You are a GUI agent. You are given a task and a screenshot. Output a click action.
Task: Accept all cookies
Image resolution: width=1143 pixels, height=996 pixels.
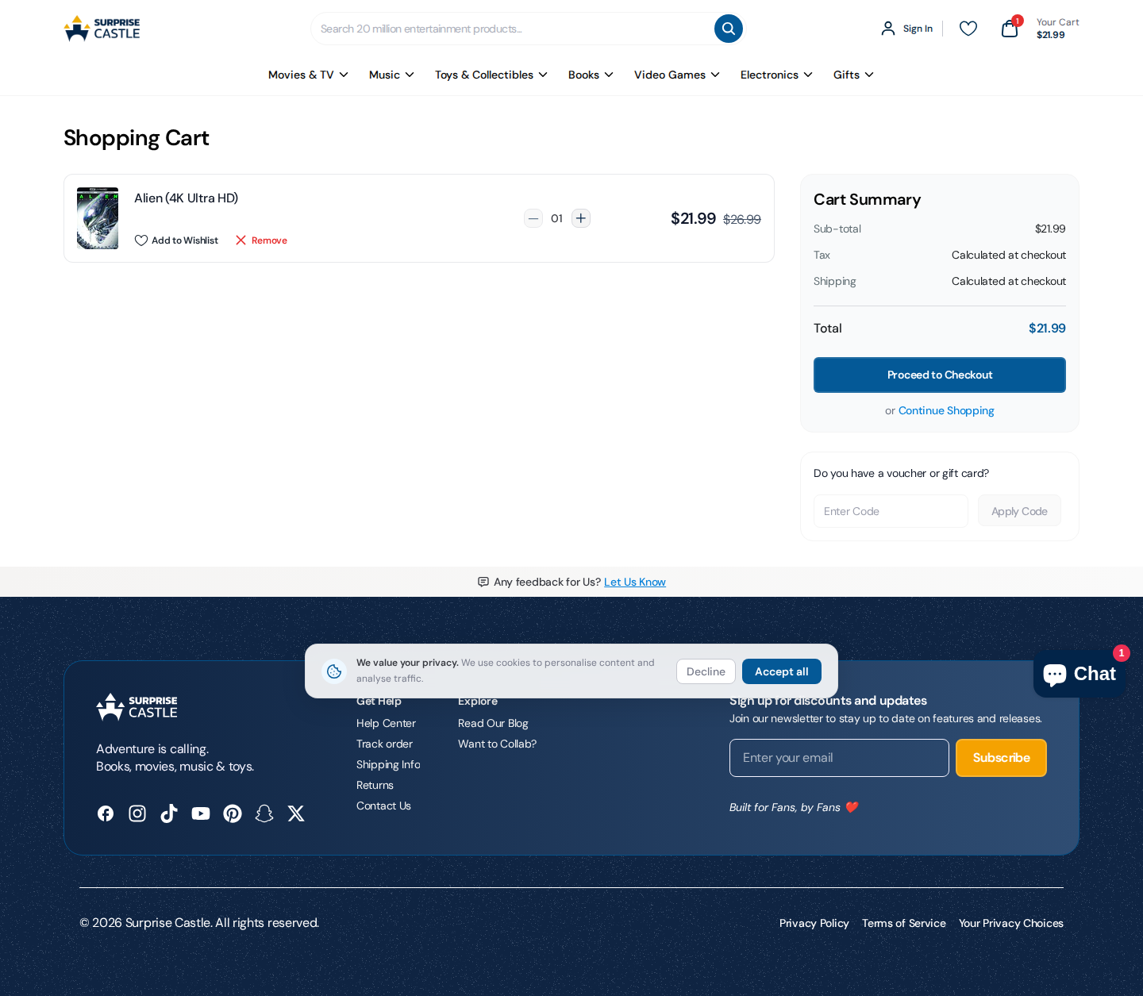pyautogui.click(x=782, y=671)
